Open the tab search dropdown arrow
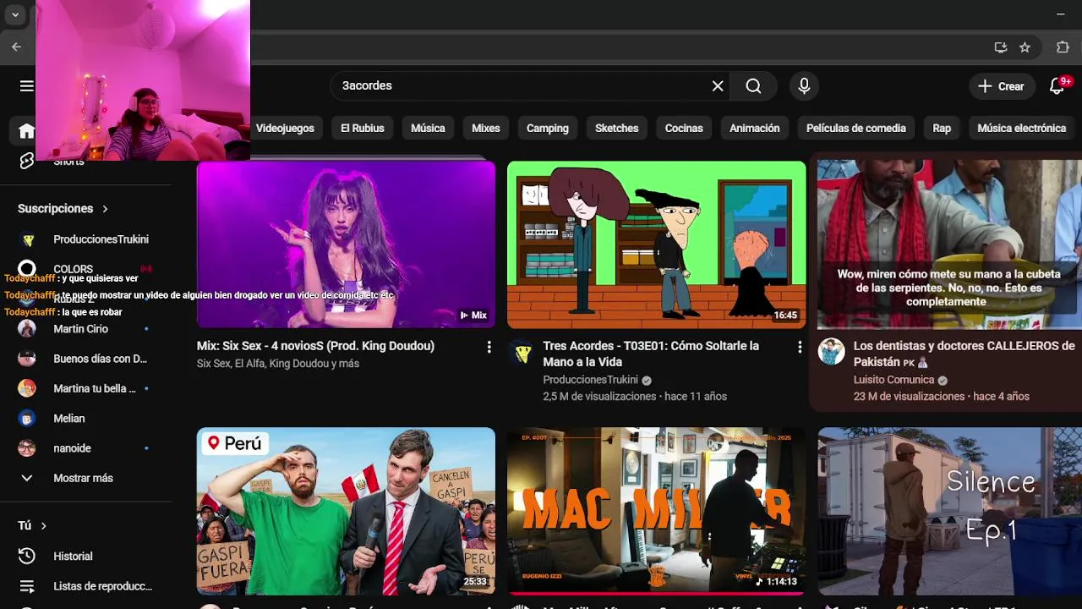 coord(15,14)
